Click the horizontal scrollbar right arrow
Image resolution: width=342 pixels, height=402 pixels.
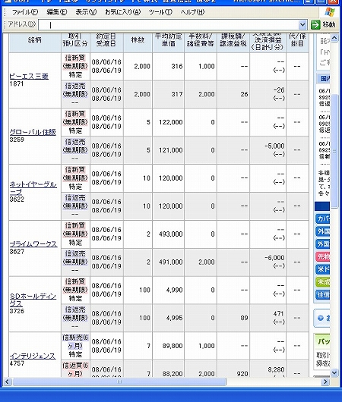(325, 382)
